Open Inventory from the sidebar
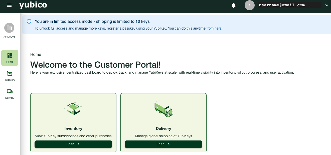Viewport: 331px width, 155px height. [x=10, y=76]
